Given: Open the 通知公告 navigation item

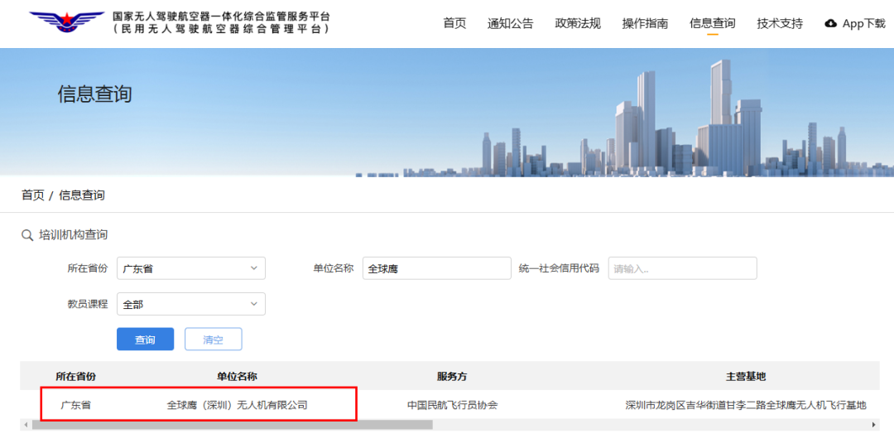Looking at the screenshot, I should [x=510, y=23].
